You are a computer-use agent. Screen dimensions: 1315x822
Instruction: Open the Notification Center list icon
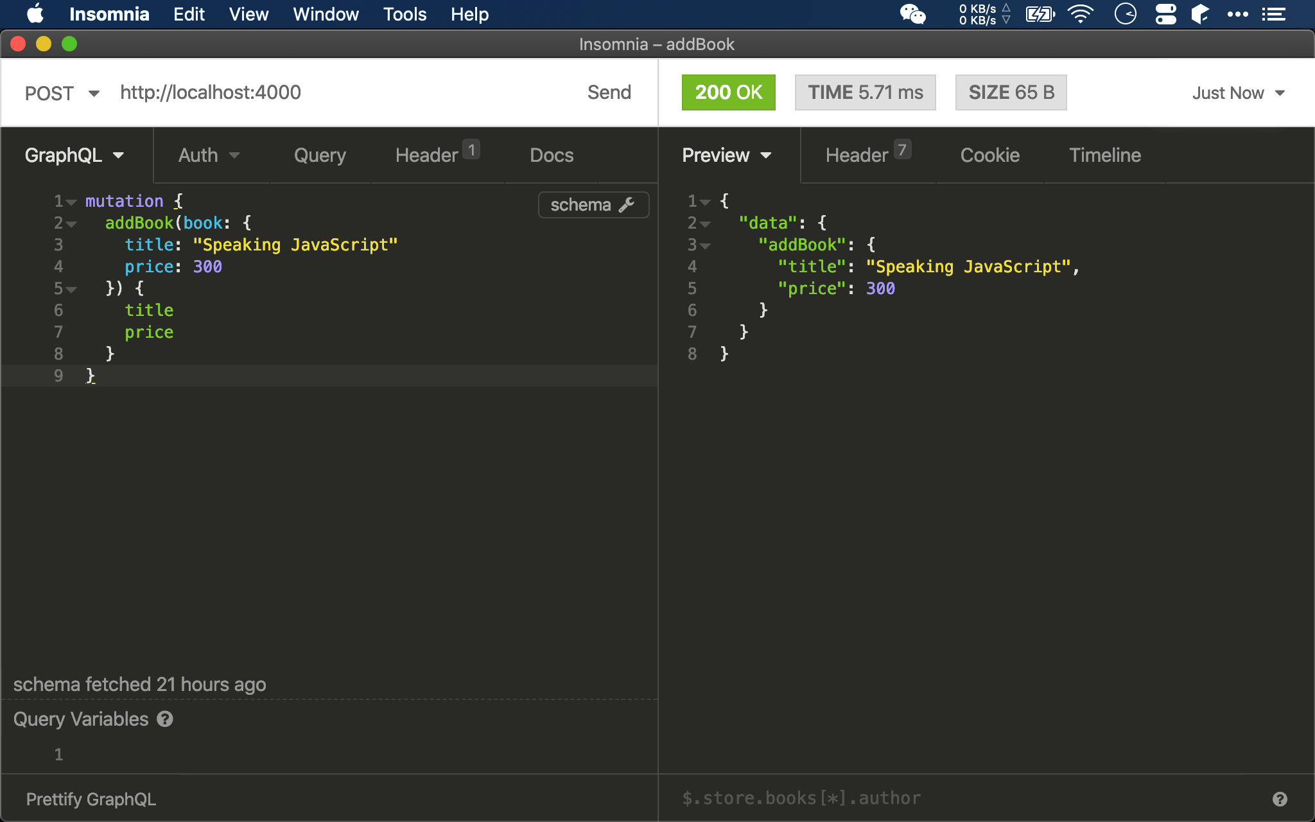[1273, 14]
